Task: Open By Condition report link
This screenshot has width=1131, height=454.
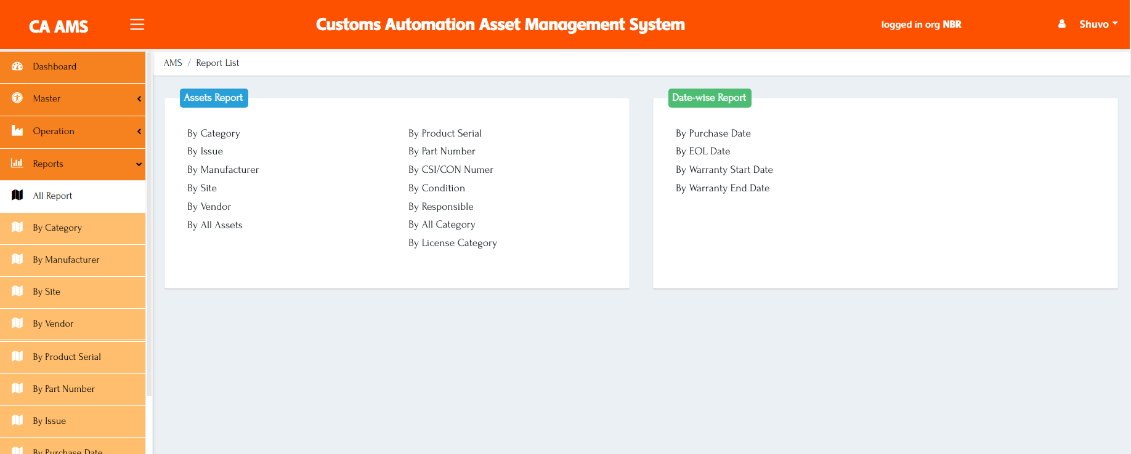Action: [437, 188]
